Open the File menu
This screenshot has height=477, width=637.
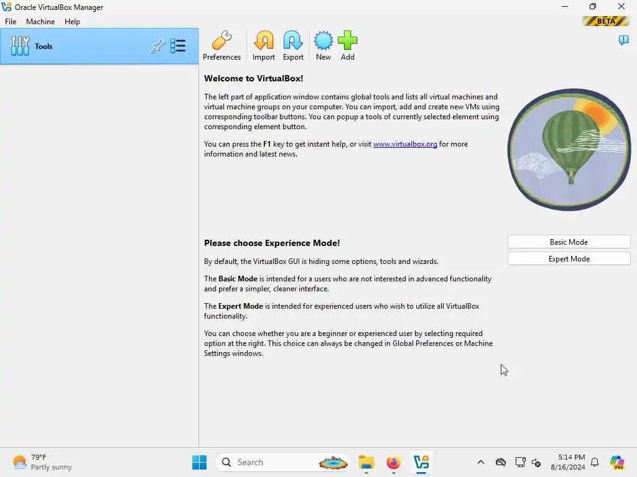(11, 22)
